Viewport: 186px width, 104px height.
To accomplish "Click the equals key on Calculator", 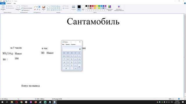I will 79,67.
